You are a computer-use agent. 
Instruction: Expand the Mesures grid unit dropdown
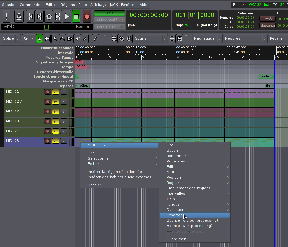(245, 39)
